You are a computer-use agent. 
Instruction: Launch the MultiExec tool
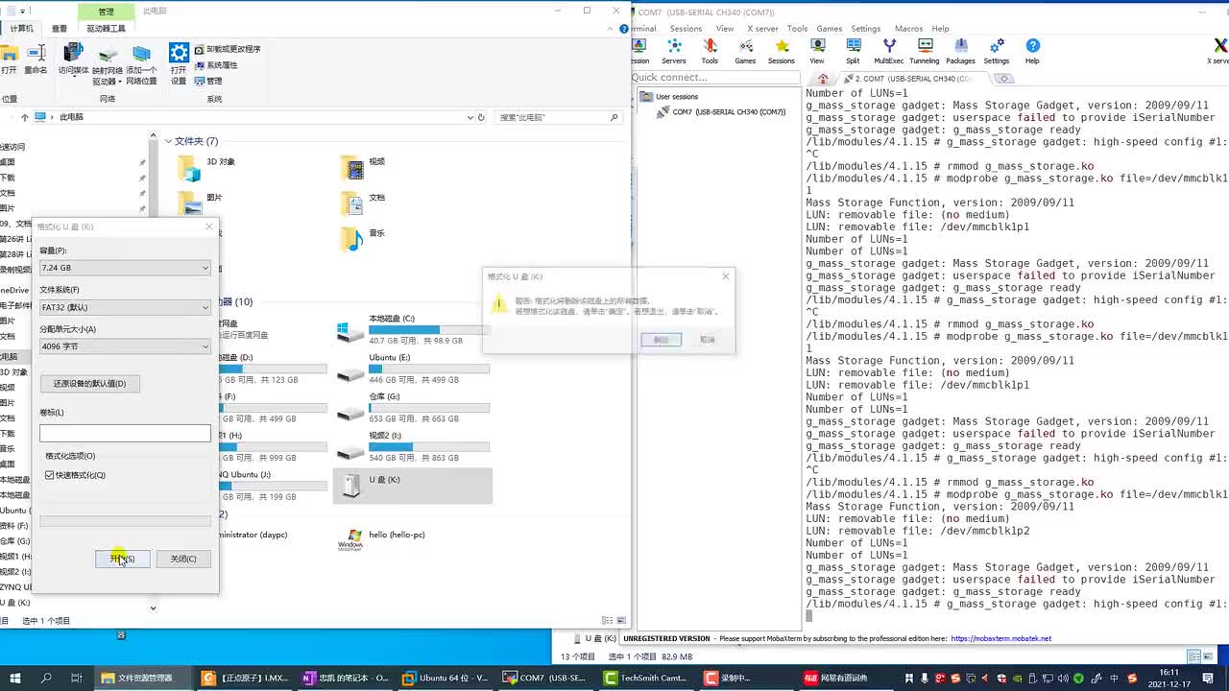click(889, 51)
